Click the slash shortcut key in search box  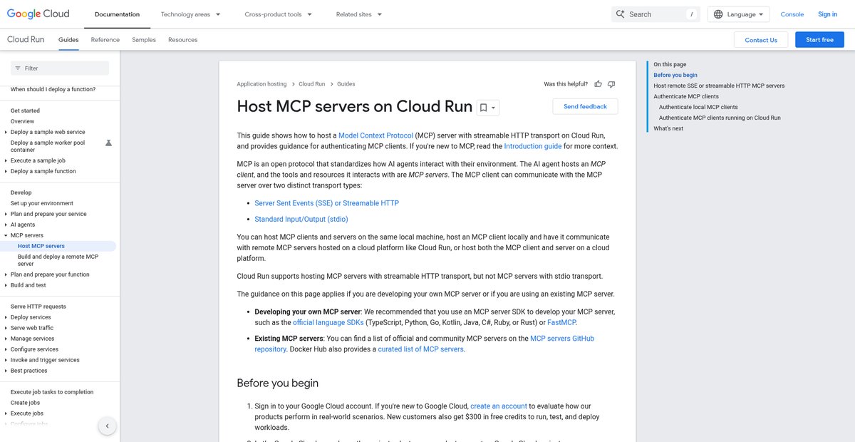(x=691, y=14)
